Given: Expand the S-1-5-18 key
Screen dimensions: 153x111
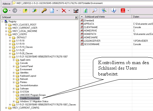Looking at the screenshot, I should tap(10, 41).
